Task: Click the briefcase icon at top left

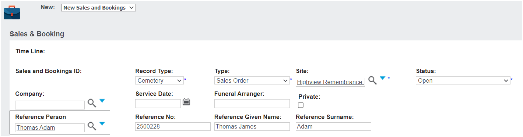Action: [12, 12]
